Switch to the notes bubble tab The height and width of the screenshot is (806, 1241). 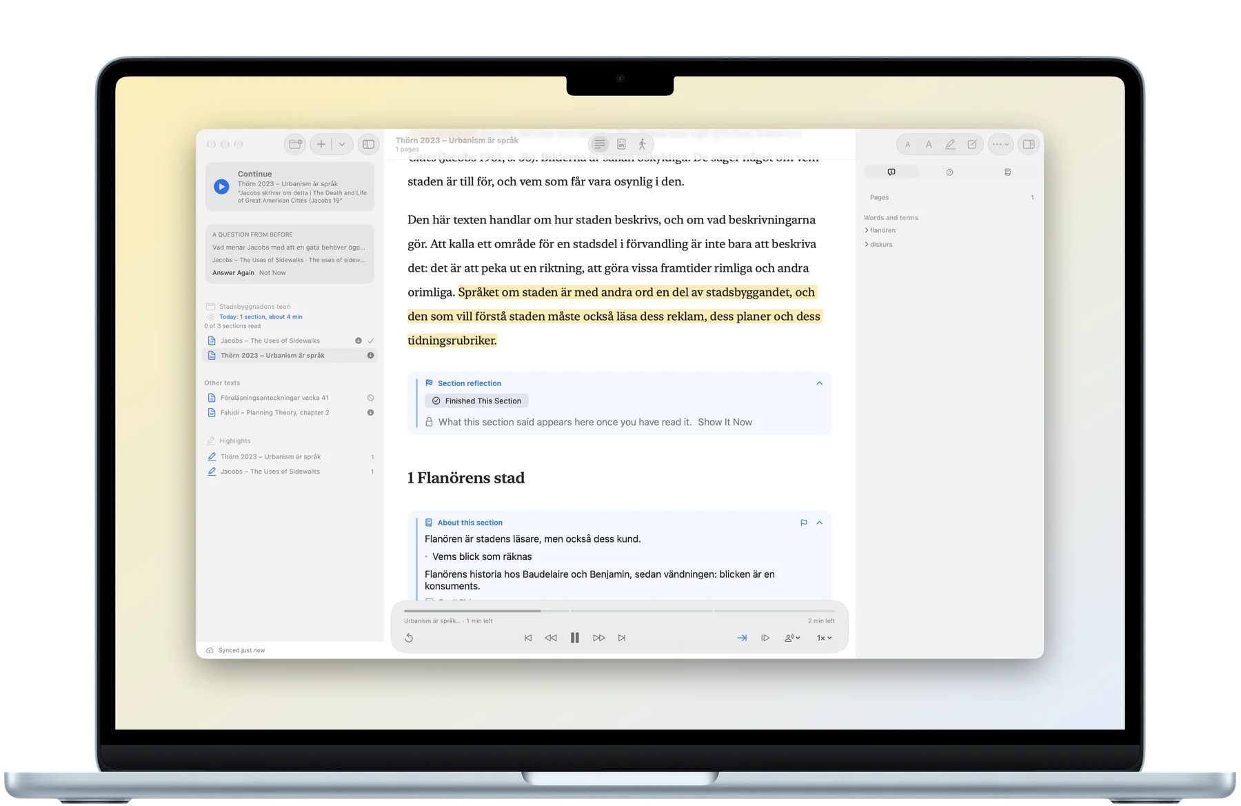click(x=891, y=172)
